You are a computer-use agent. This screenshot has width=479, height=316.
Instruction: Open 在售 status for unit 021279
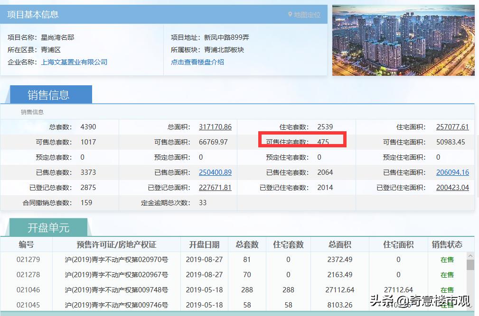pyautogui.click(x=446, y=260)
